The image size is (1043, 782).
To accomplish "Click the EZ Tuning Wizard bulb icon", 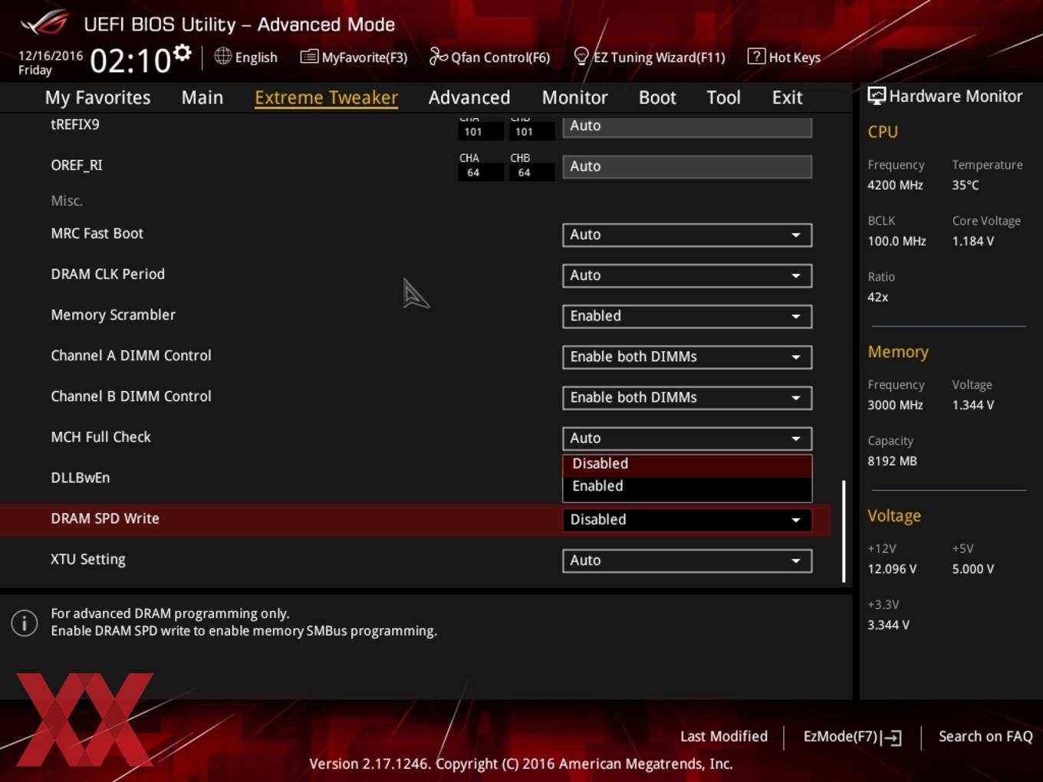I will coord(581,57).
